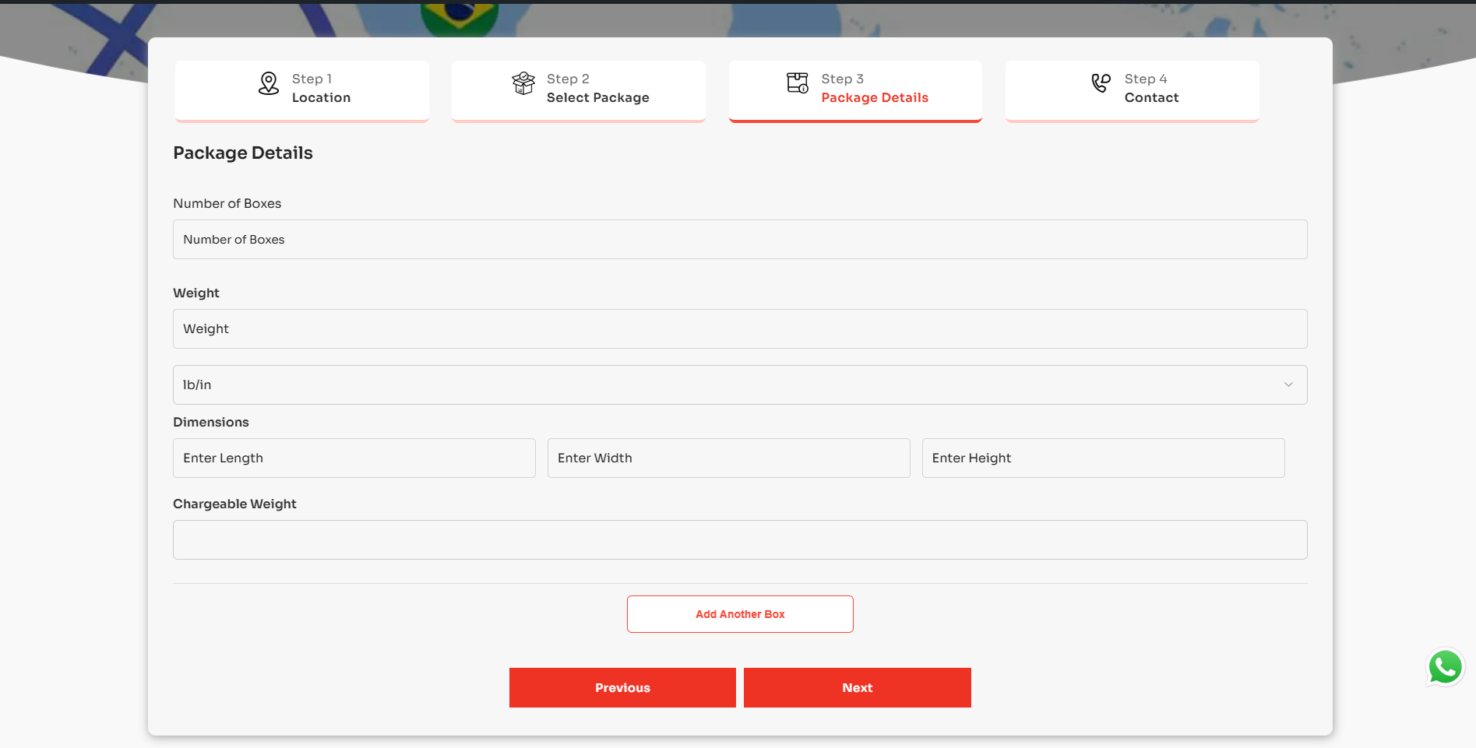1476x748 pixels.
Task: Continue with the Next button
Action: [x=858, y=687]
